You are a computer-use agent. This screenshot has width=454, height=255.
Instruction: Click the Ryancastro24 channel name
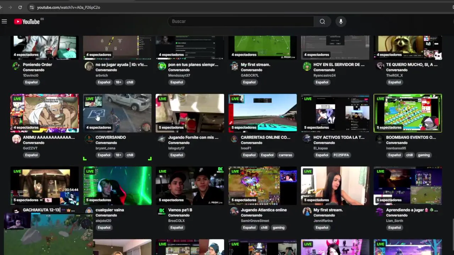tap(325, 75)
